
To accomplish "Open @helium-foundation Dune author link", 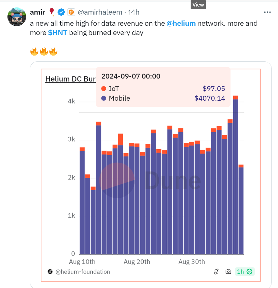I will click(83, 272).
